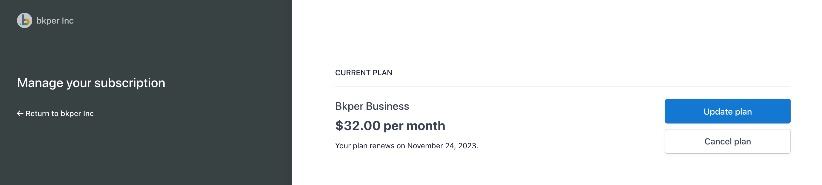Select Manage your subscription heading
The image size is (822, 185).
[x=92, y=83]
